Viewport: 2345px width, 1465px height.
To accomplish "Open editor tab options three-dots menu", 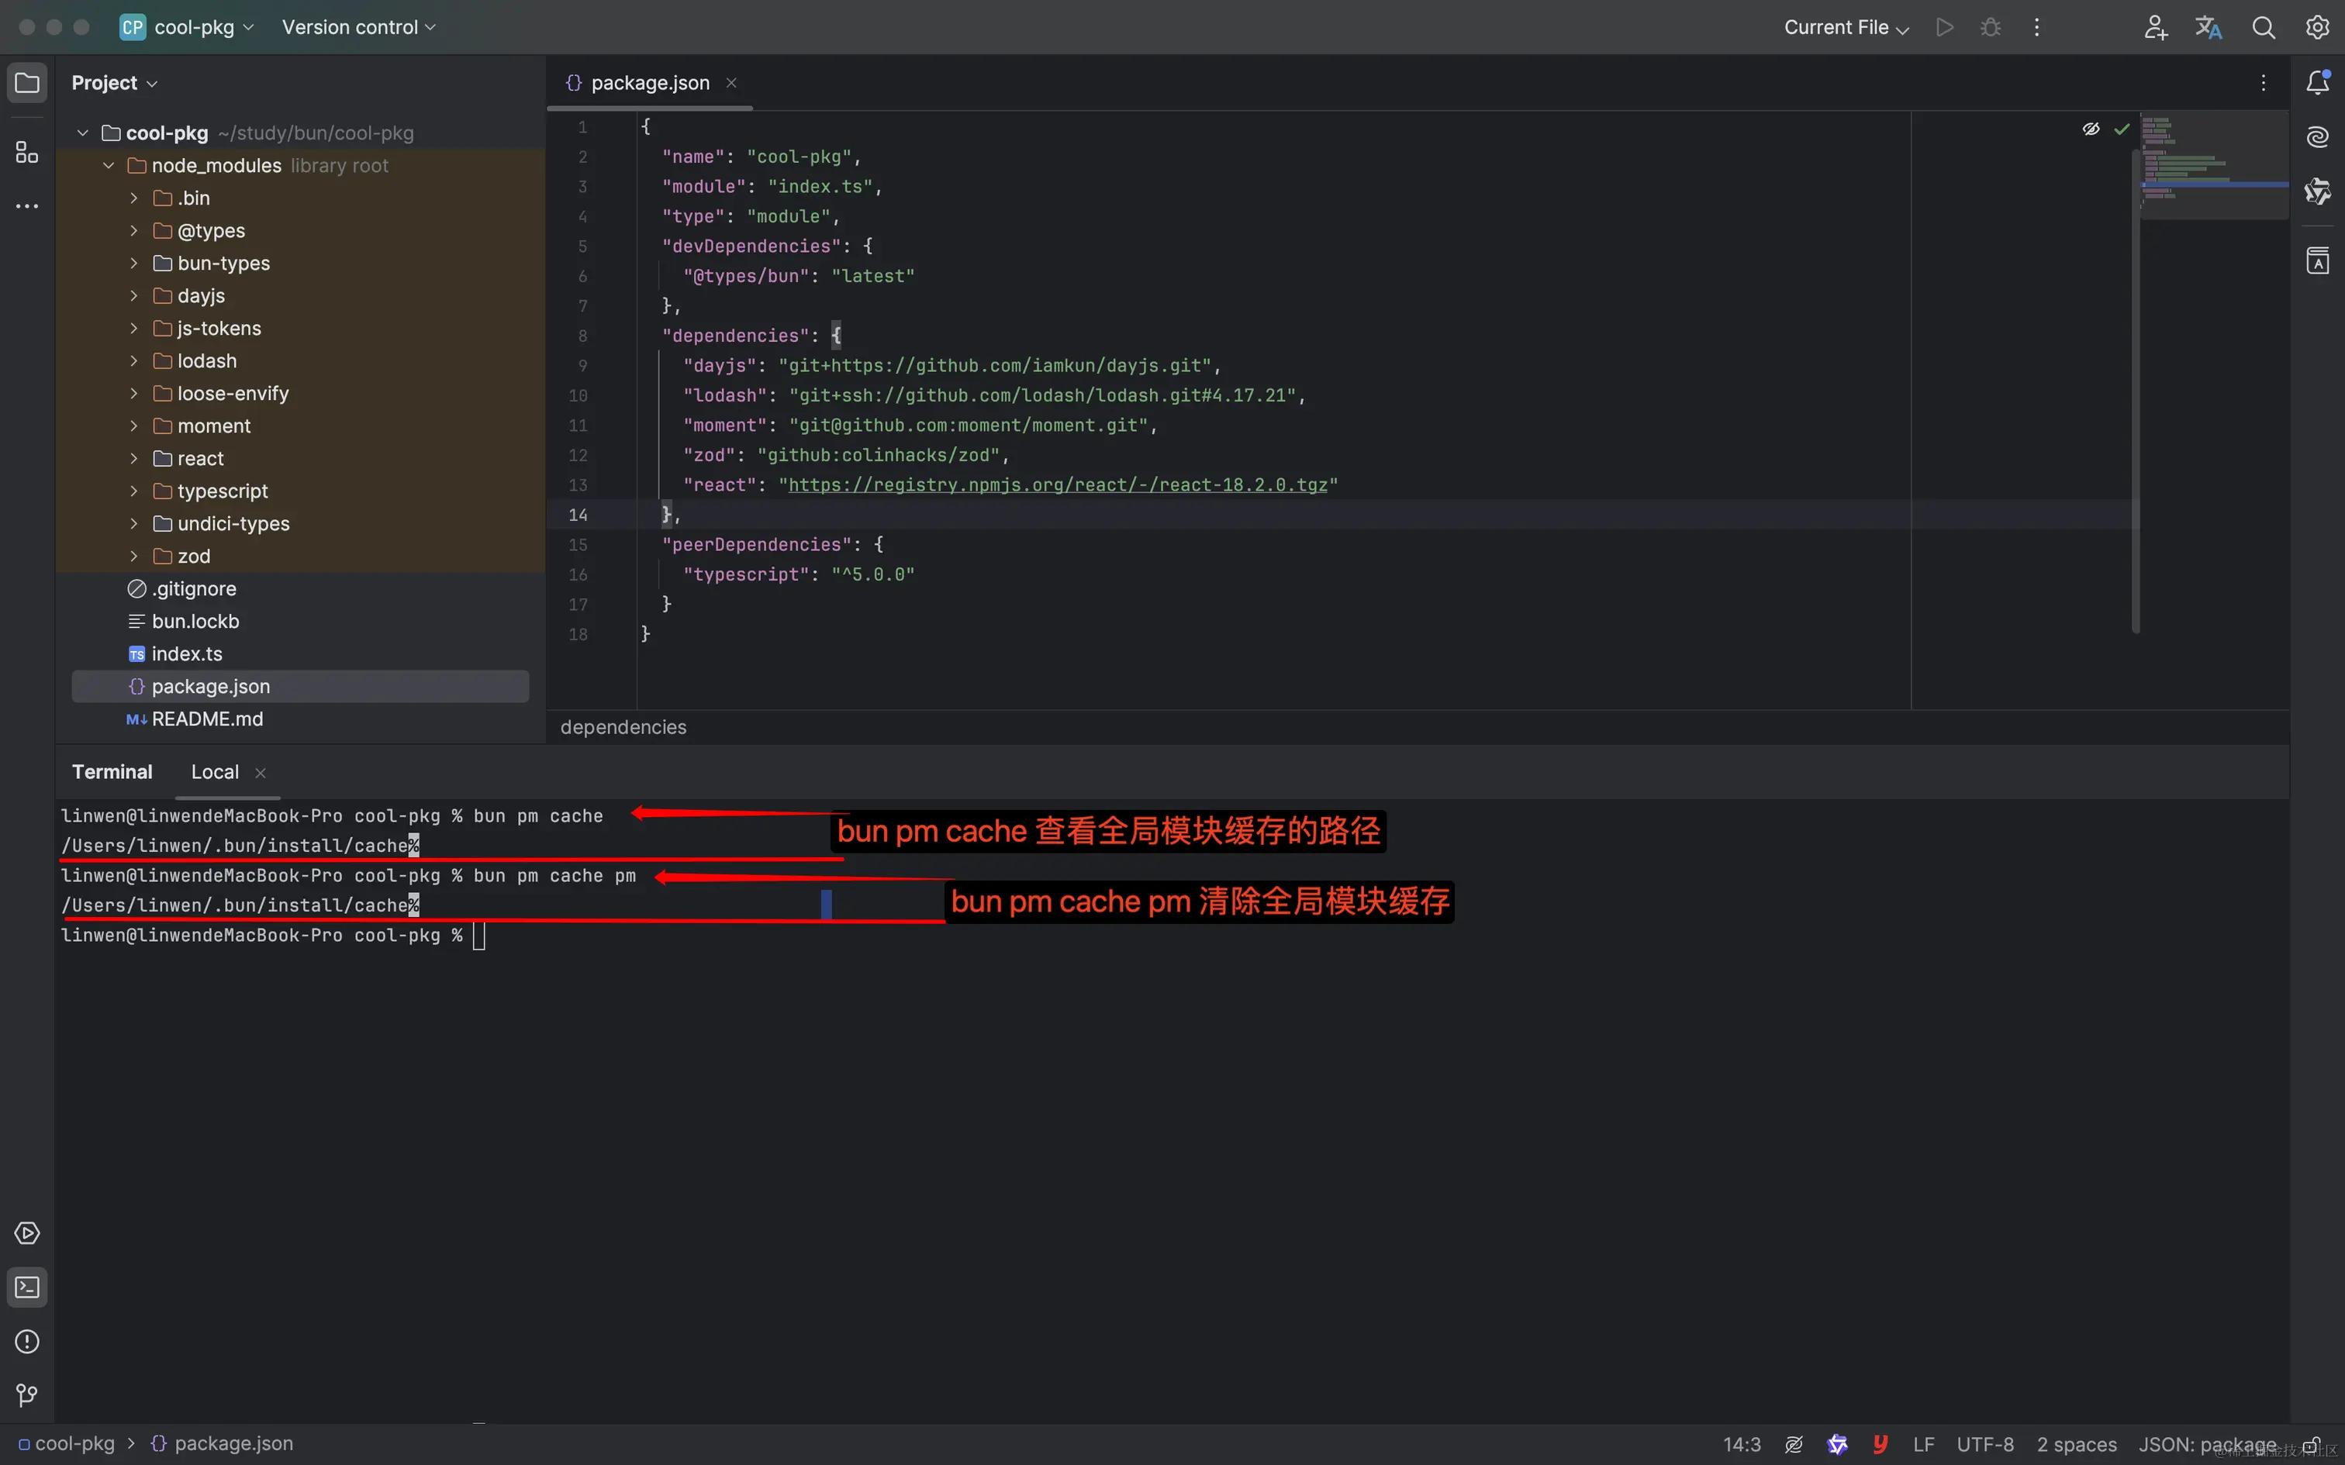I will click(x=2264, y=82).
